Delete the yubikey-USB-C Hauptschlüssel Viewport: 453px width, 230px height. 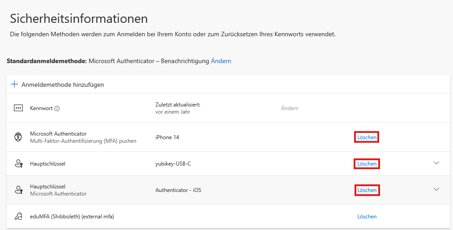[367, 164]
